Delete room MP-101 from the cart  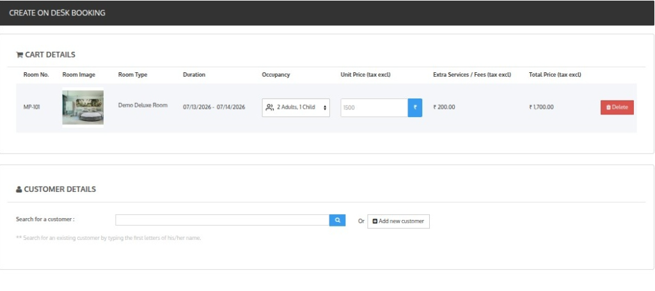(617, 107)
